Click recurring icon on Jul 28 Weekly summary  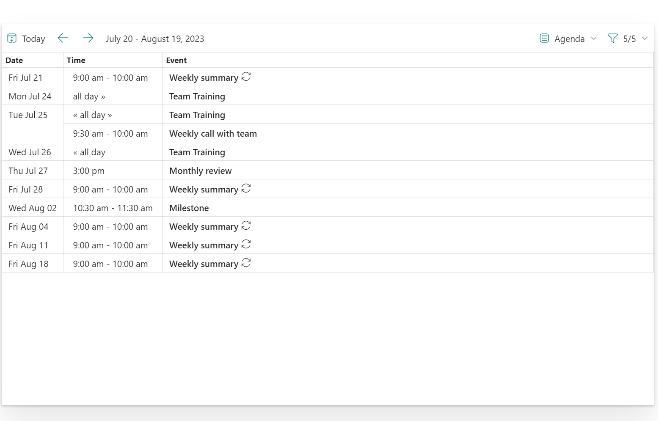pos(246,189)
